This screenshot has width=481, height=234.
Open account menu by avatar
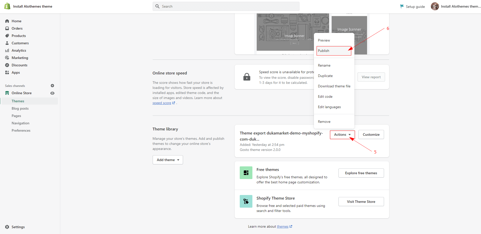tap(435, 6)
